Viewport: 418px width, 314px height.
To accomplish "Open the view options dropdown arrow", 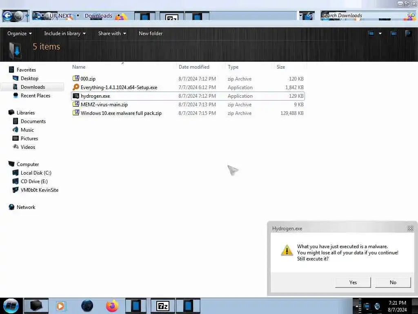I will tap(380, 34).
